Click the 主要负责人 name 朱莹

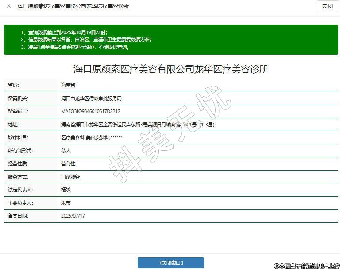(x=66, y=203)
